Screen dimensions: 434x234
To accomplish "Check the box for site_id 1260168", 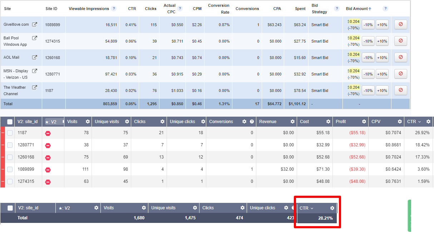I will (x=10, y=157).
